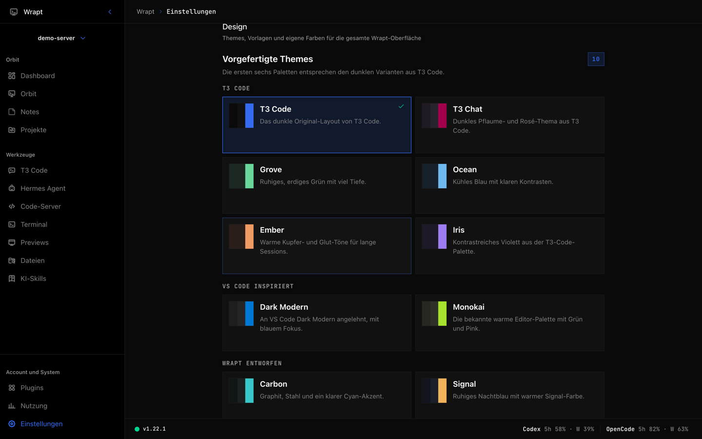Click the Previews screen icon
Screen dimensions: 702x439
pyautogui.click(x=12, y=242)
